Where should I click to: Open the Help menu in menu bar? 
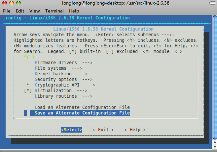[74, 11]
